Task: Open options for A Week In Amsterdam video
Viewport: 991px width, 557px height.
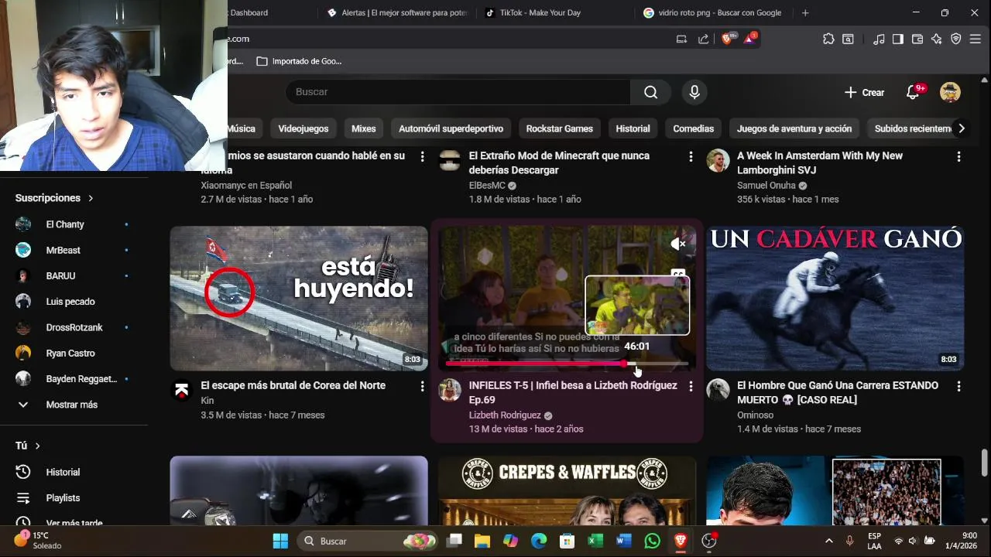Action: coord(958,156)
